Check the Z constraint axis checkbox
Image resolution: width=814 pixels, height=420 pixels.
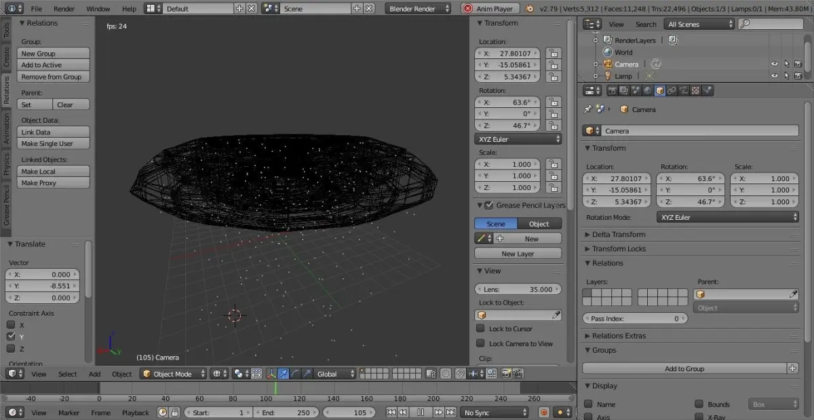pyautogui.click(x=11, y=349)
